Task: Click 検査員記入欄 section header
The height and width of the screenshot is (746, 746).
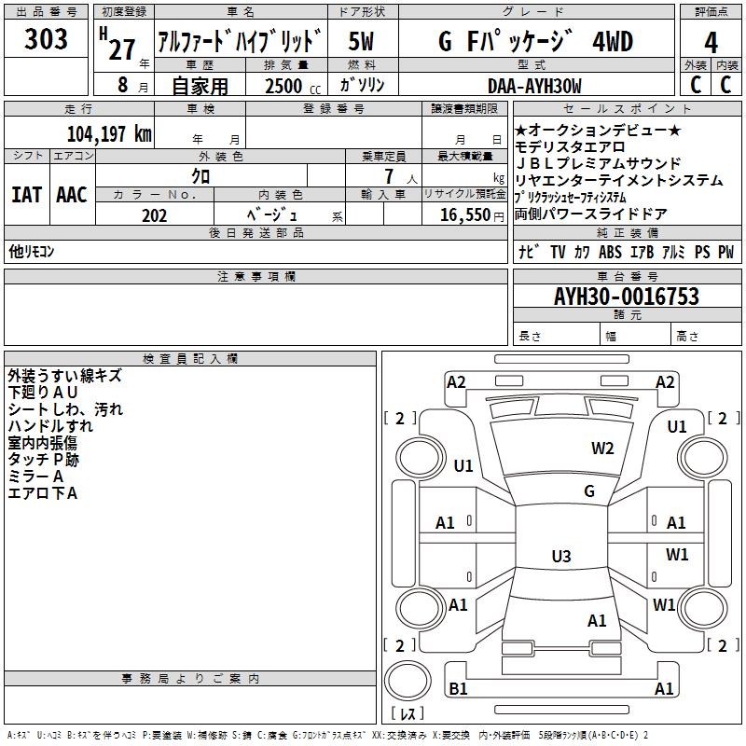Action: click(190, 359)
